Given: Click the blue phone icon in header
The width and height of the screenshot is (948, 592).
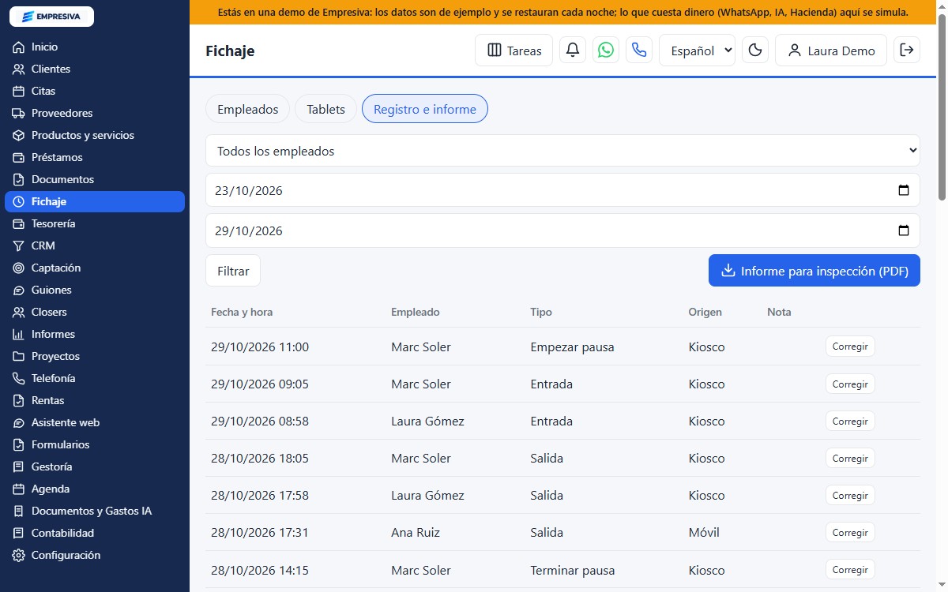Looking at the screenshot, I should [639, 51].
